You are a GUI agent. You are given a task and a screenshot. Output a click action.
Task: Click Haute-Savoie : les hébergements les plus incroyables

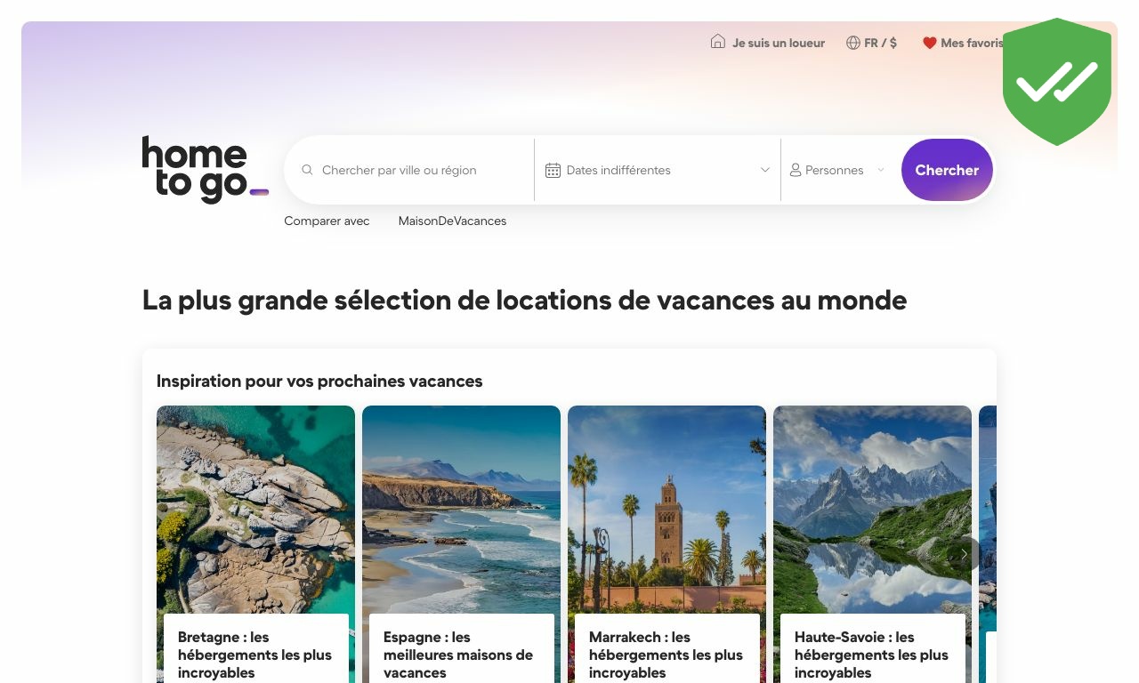point(871,655)
